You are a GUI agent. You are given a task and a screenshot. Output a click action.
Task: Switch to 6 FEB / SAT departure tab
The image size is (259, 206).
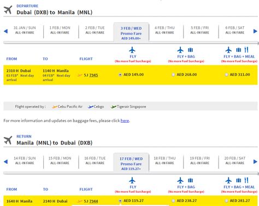point(235,30)
